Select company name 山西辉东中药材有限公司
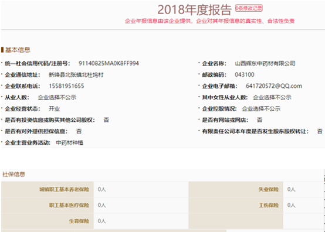The width and height of the screenshot is (325, 232). pos(265,63)
